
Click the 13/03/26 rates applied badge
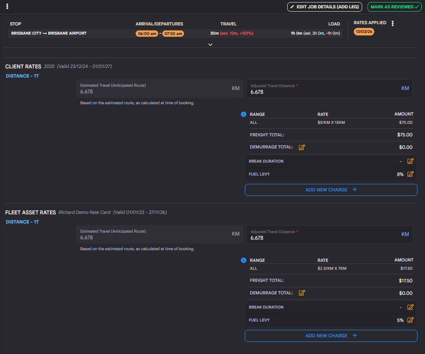pos(364,32)
